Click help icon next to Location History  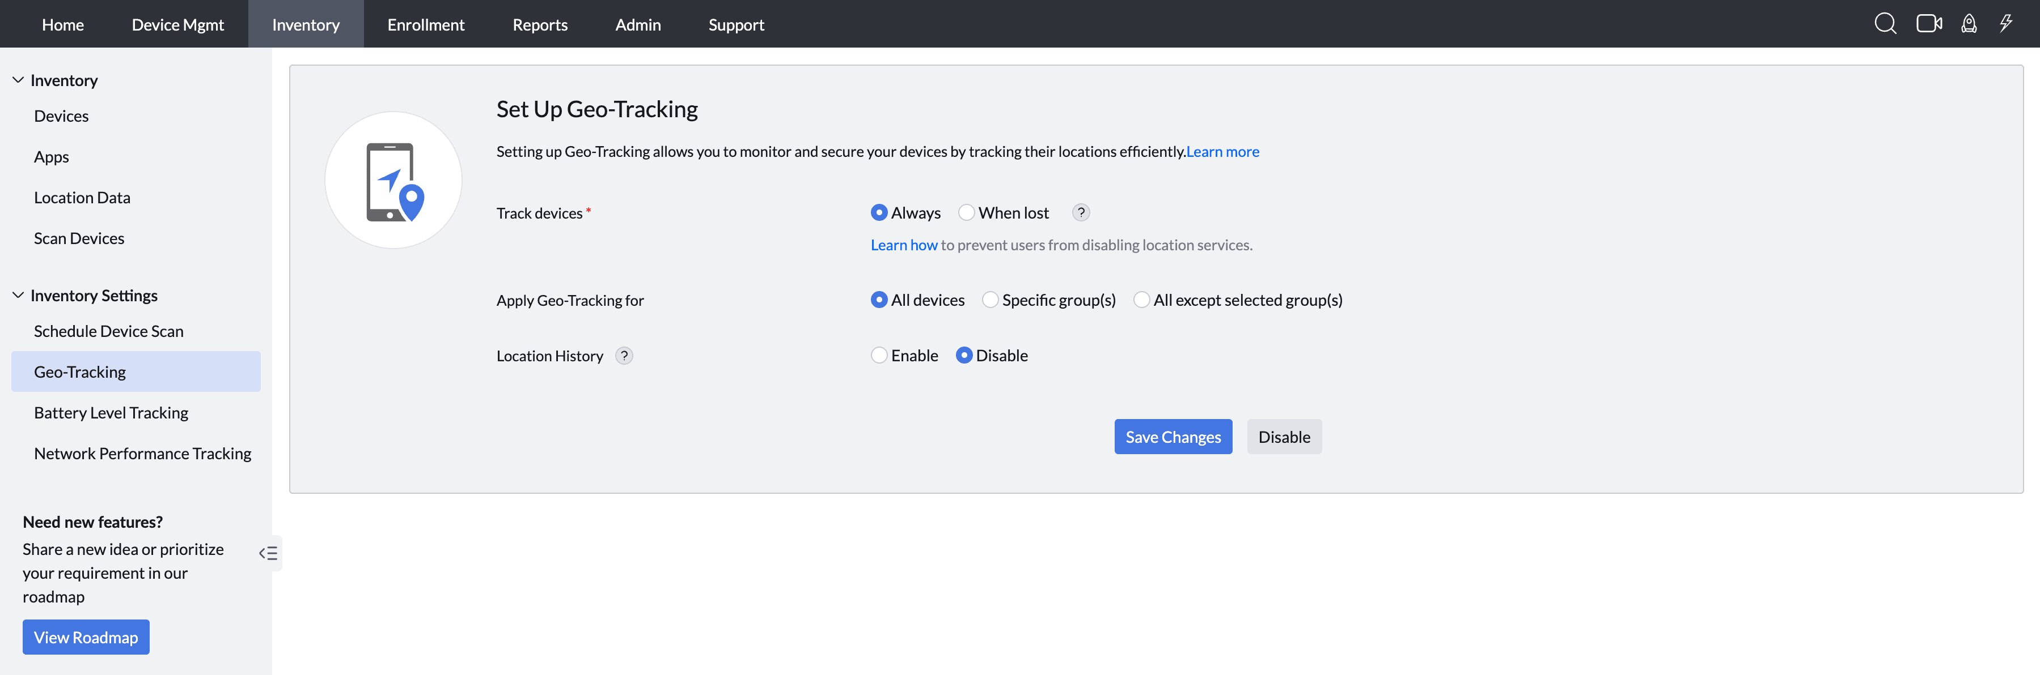click(624, 356)
